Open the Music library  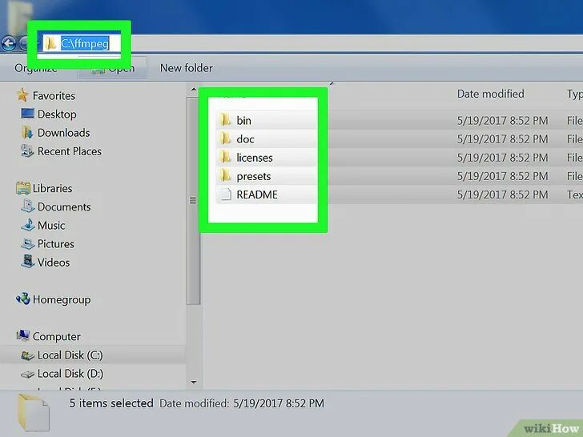[51, 226]
